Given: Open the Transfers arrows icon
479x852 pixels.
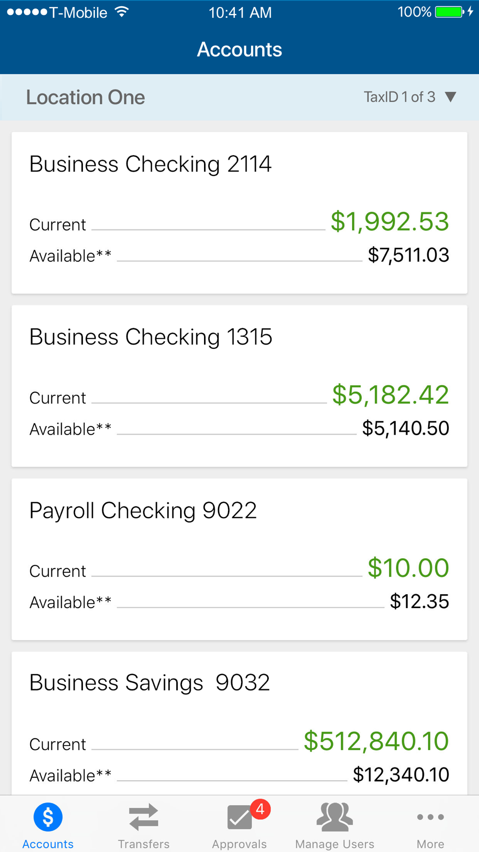Looking at the screenshot, I should pyautogui.click(x=144, y=817).
